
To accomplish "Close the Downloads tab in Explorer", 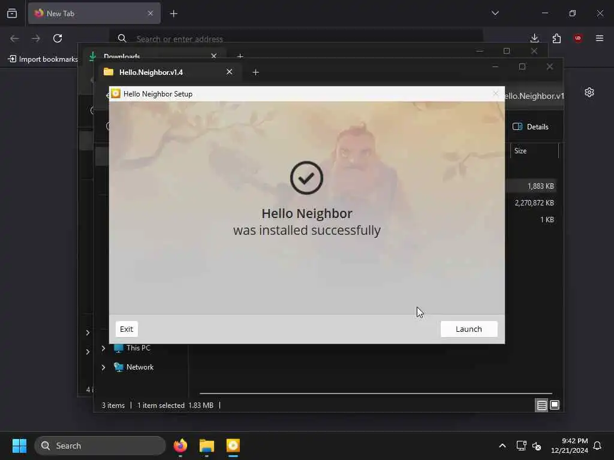I will click(x=214, y=56).
